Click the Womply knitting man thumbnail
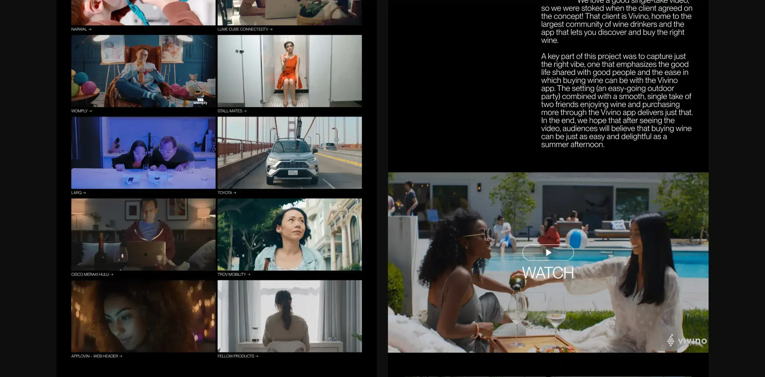765x377 pixels. tap(143, 71)
